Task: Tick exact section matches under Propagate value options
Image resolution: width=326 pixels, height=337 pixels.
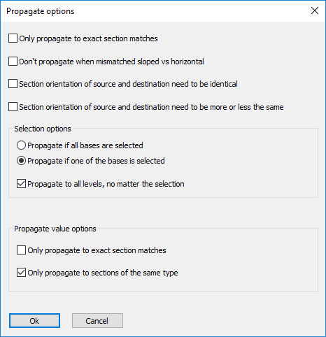Action: pos(21,250)
